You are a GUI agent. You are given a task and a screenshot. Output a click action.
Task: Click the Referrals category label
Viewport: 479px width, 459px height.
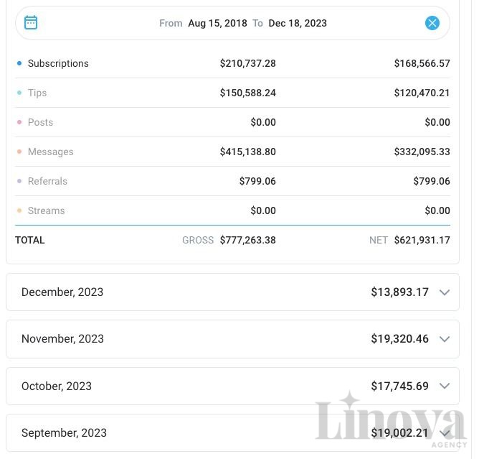pos(47,181)
